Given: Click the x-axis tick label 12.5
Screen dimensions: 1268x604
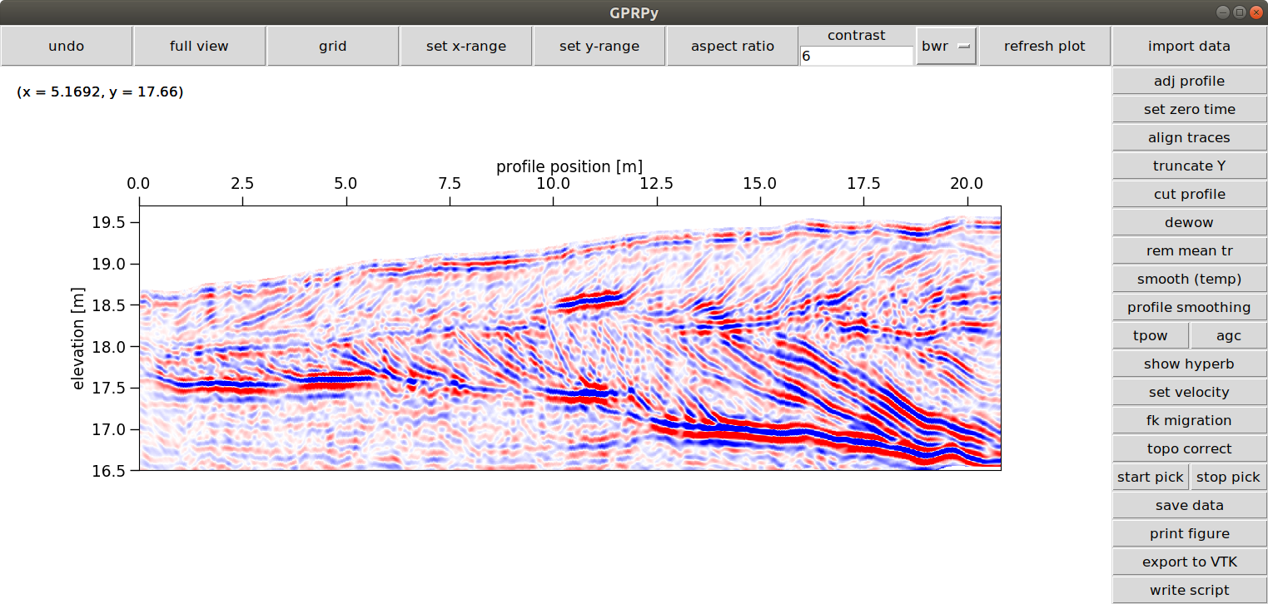Looking at the screenshot, I should pyautogui.click(x=657, y=183).
